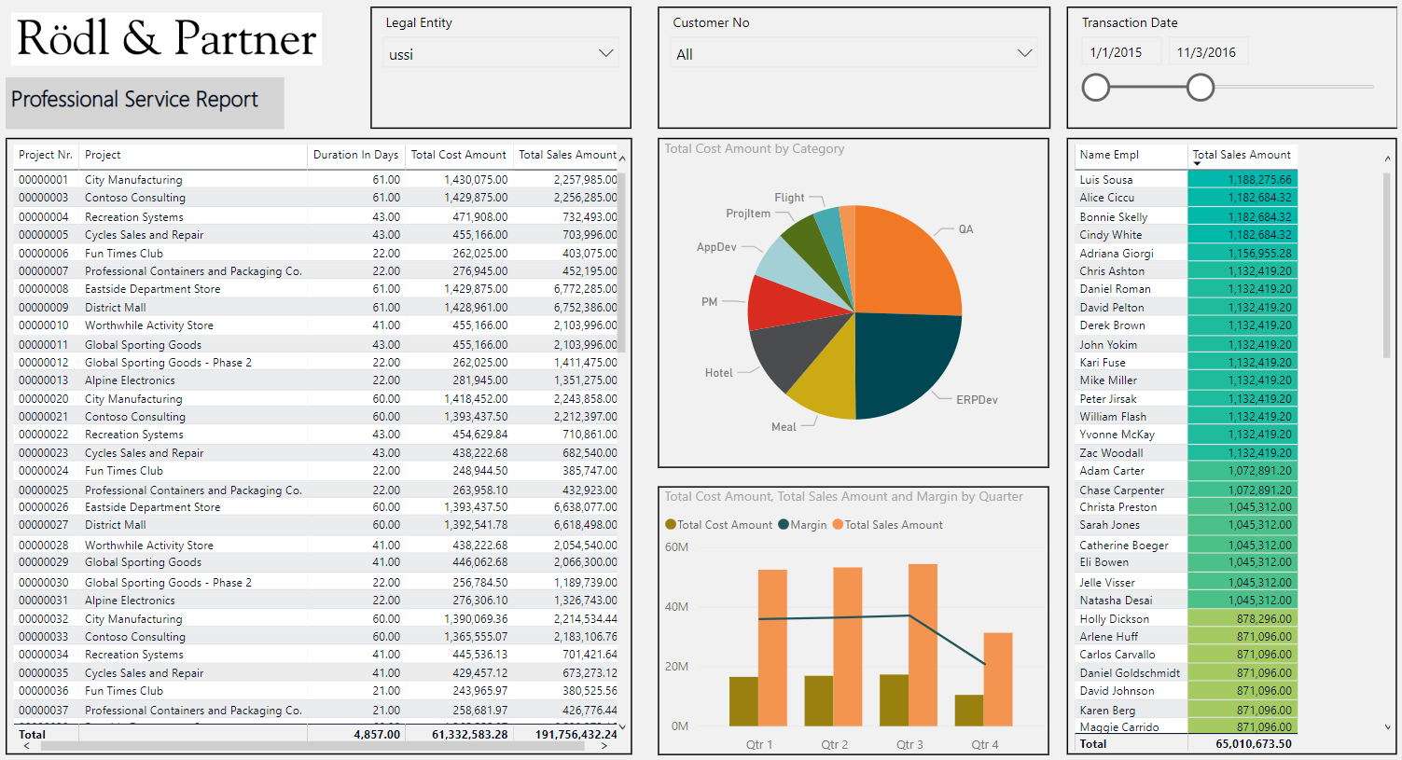Select employee Luis Sousa
This screenshot has height=760, width=1402.
tap(1106, 180)
